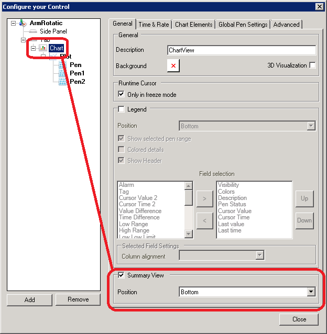This screenshot has width=327, height=334.
Task: Click the Plot line-graph icon
Action: click(x=53, y=57)
